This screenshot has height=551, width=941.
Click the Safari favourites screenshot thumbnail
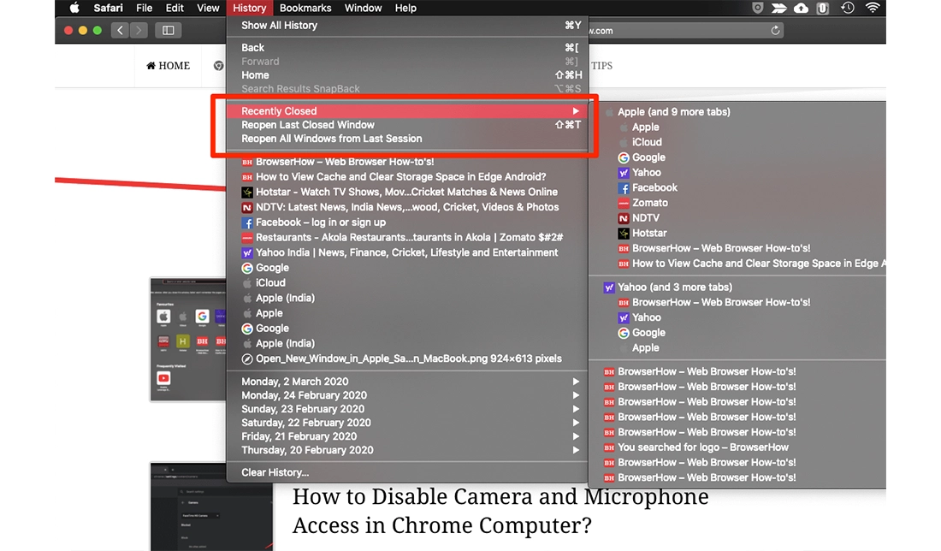click(x=187, y=340)
